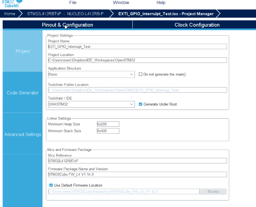Switch to Pinout & Configuration tab
The width and height of the screenshot is (256, 207).
[67, 25]
